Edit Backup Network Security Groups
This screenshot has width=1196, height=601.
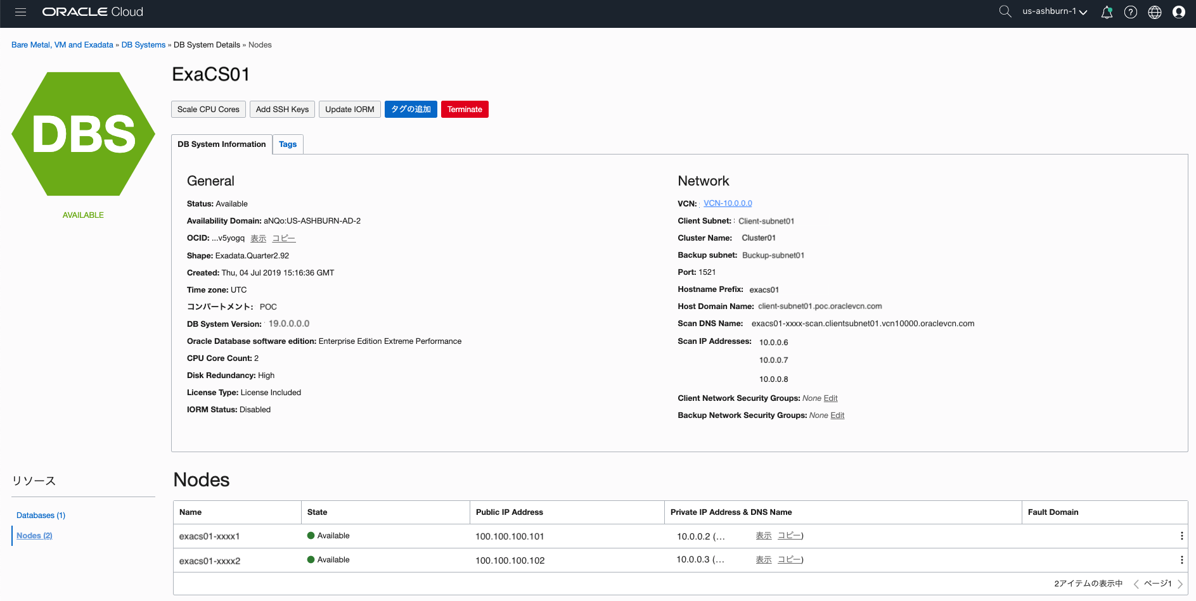coord(837,415)
